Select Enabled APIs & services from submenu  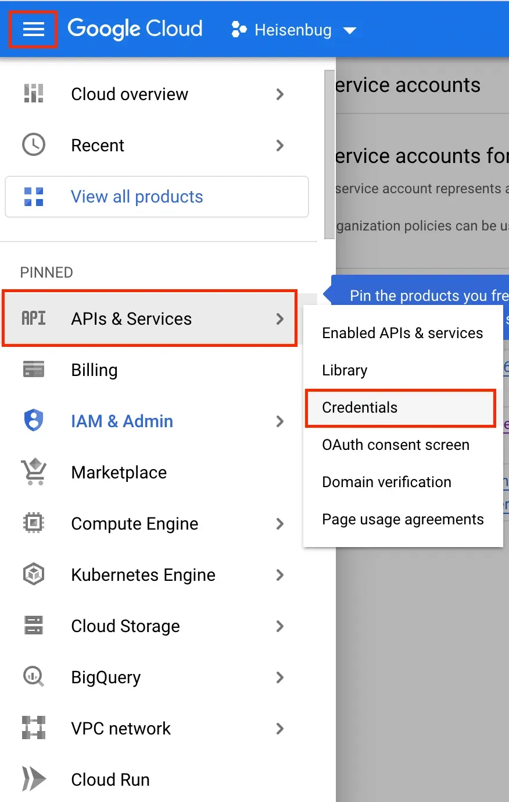(x=403, y=333)
